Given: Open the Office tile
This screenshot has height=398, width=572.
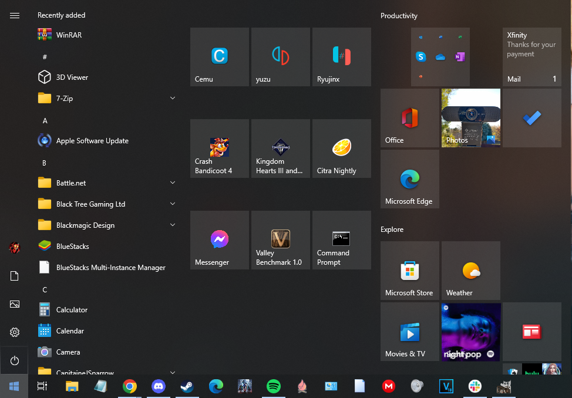Looking at the screenshot, I should point(410,118).
